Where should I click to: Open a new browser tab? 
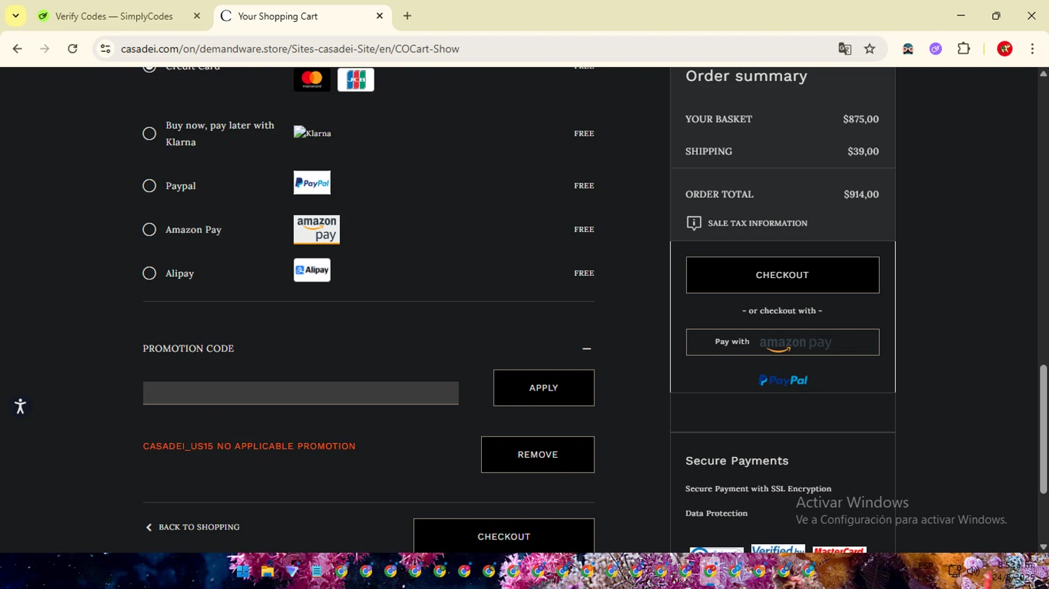[408, 16]
